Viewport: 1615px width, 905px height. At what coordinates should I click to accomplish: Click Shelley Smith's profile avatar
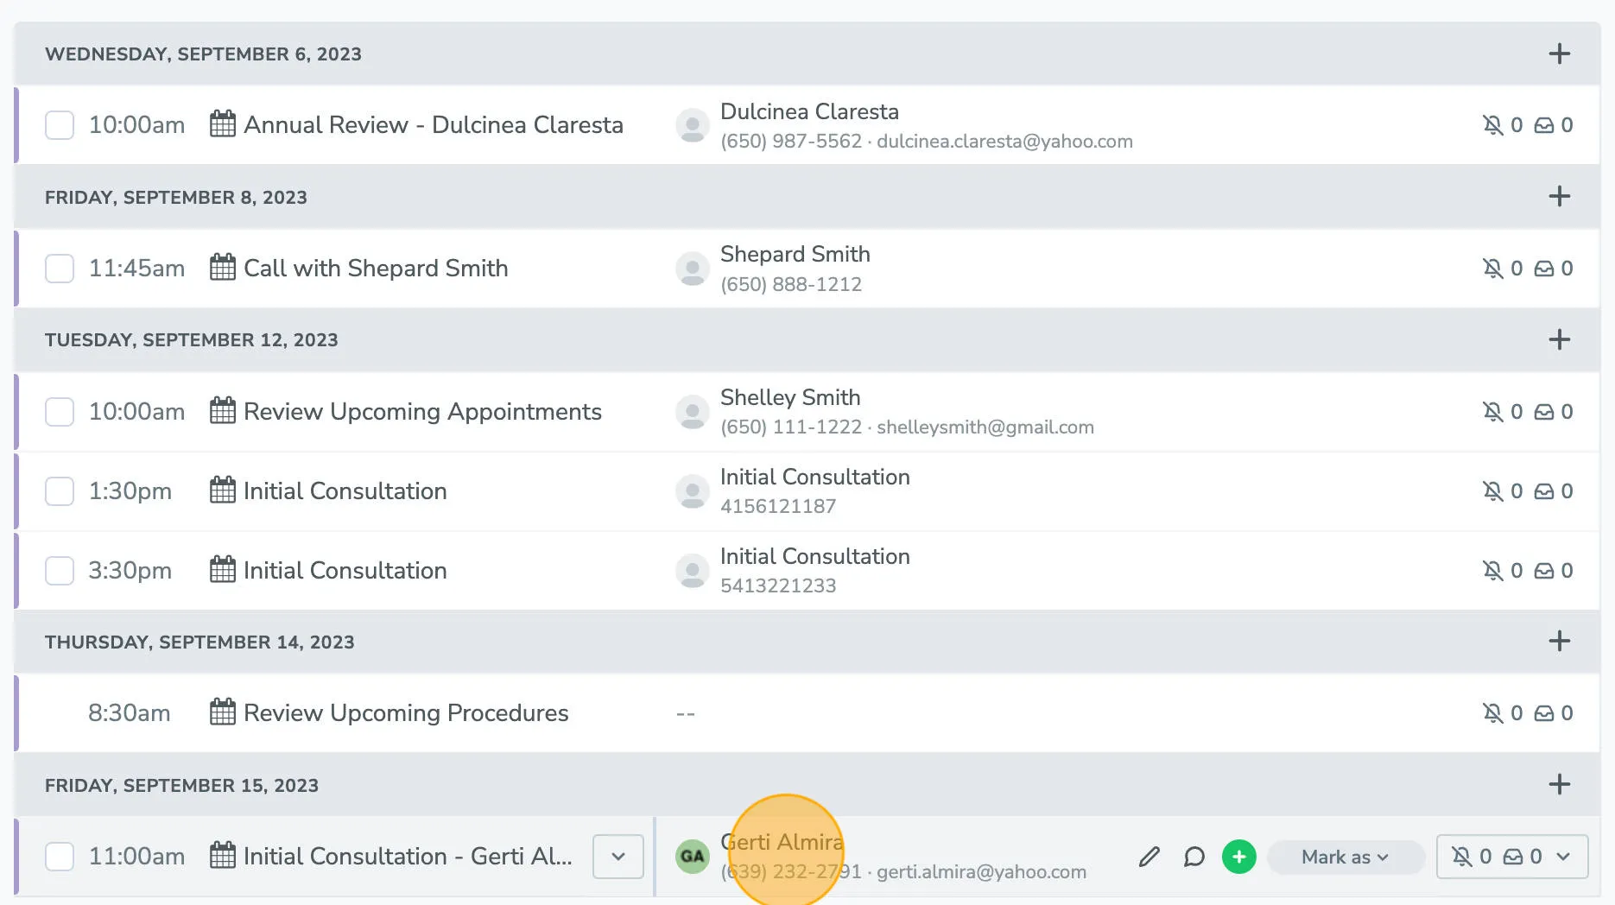[x=692, y=412]
